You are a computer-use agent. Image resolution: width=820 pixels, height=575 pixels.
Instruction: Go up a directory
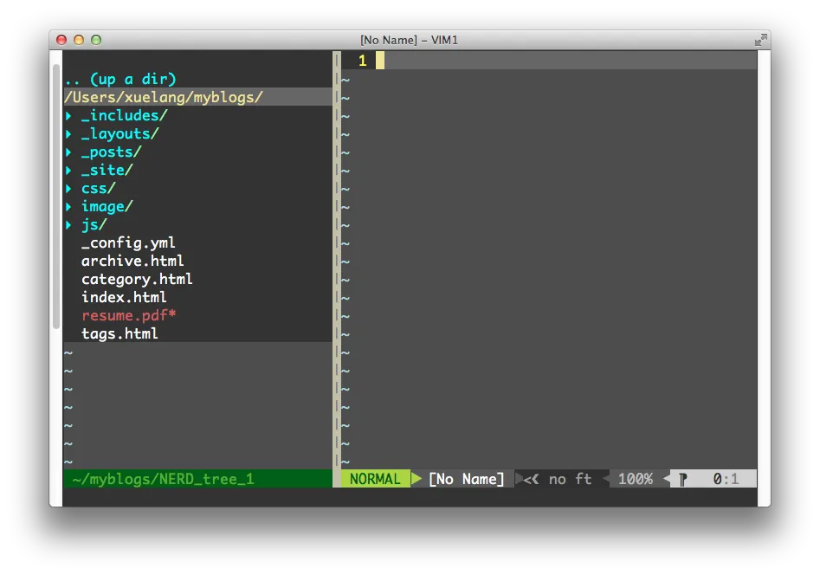pos(120,79)
